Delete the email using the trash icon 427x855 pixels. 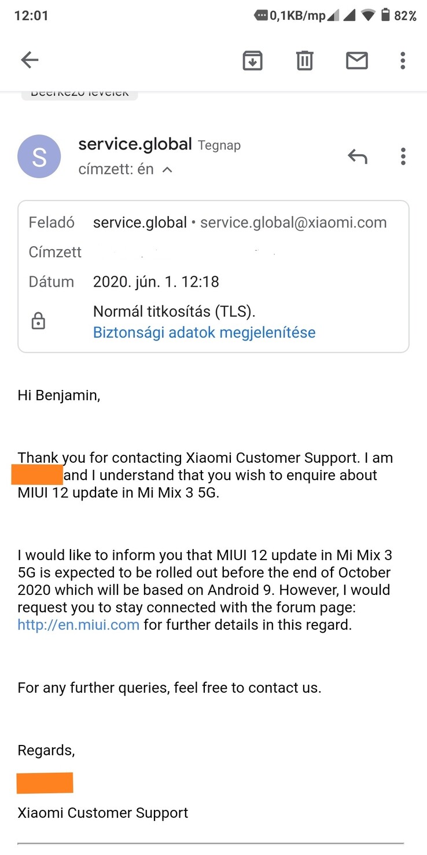click(304, 60)
